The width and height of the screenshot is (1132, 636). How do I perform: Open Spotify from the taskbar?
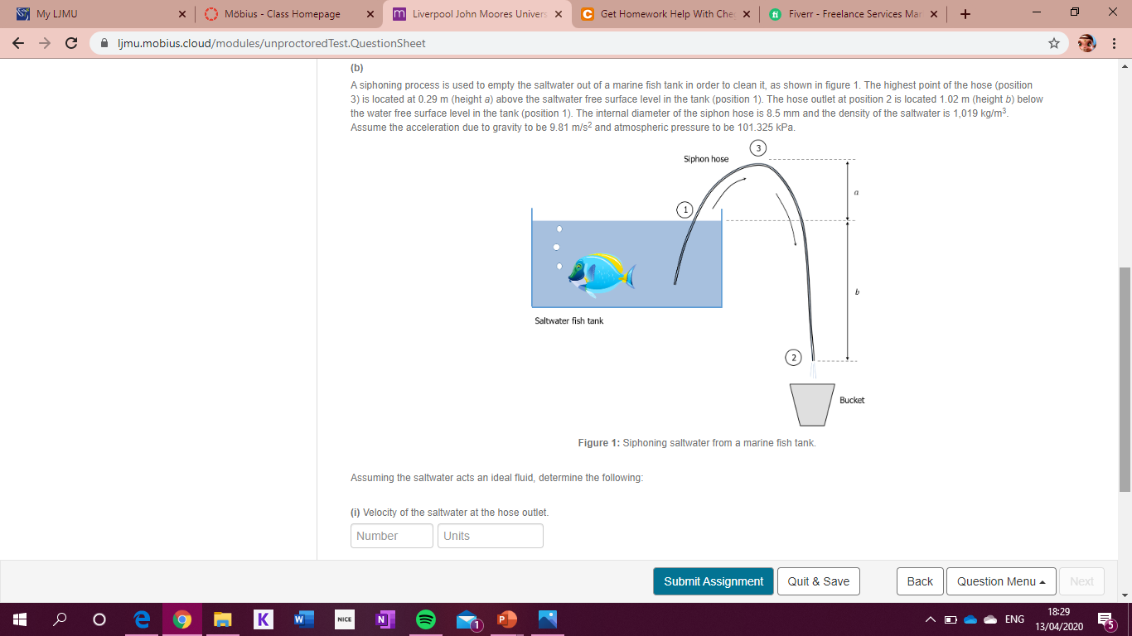[x=425, y=619]
